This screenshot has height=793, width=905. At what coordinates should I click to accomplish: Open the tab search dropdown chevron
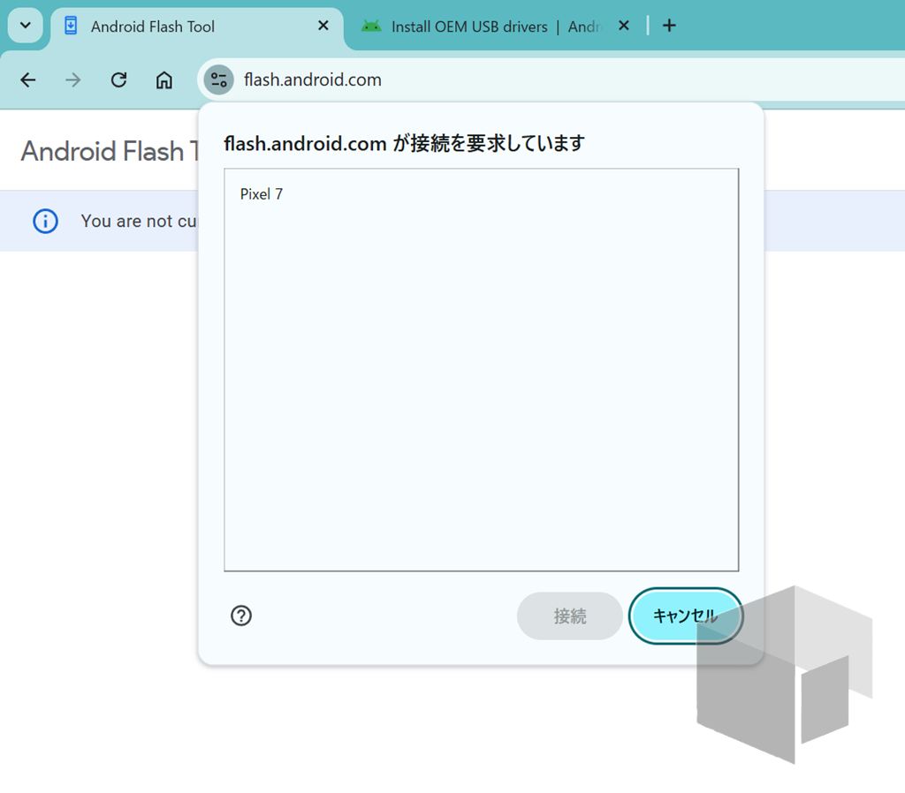pos(26,26)
